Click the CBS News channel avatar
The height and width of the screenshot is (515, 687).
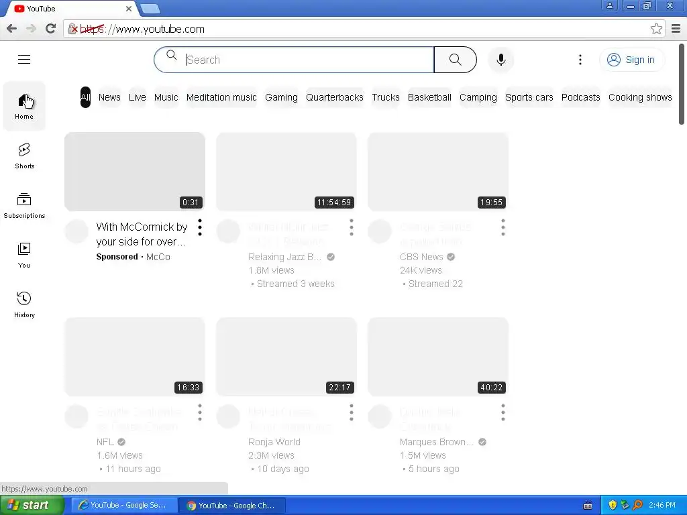pyautogui.click(x=380, y=231)
